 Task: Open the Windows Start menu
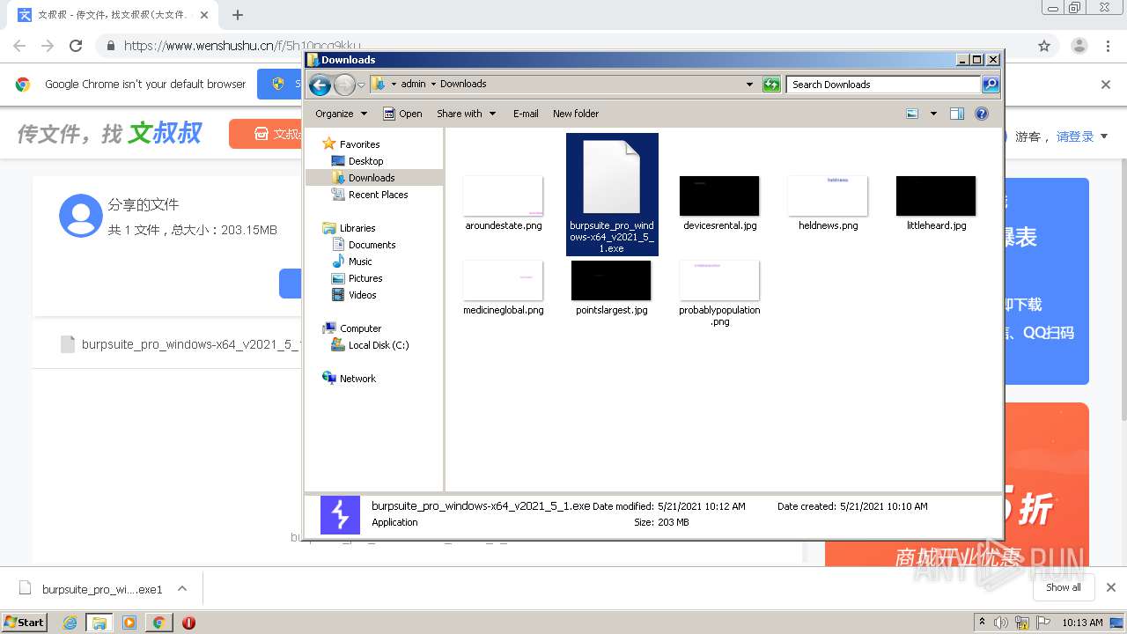pos(25,622)
